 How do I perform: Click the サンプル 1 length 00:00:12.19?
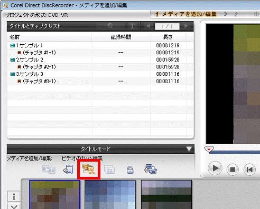click(168, 45)
